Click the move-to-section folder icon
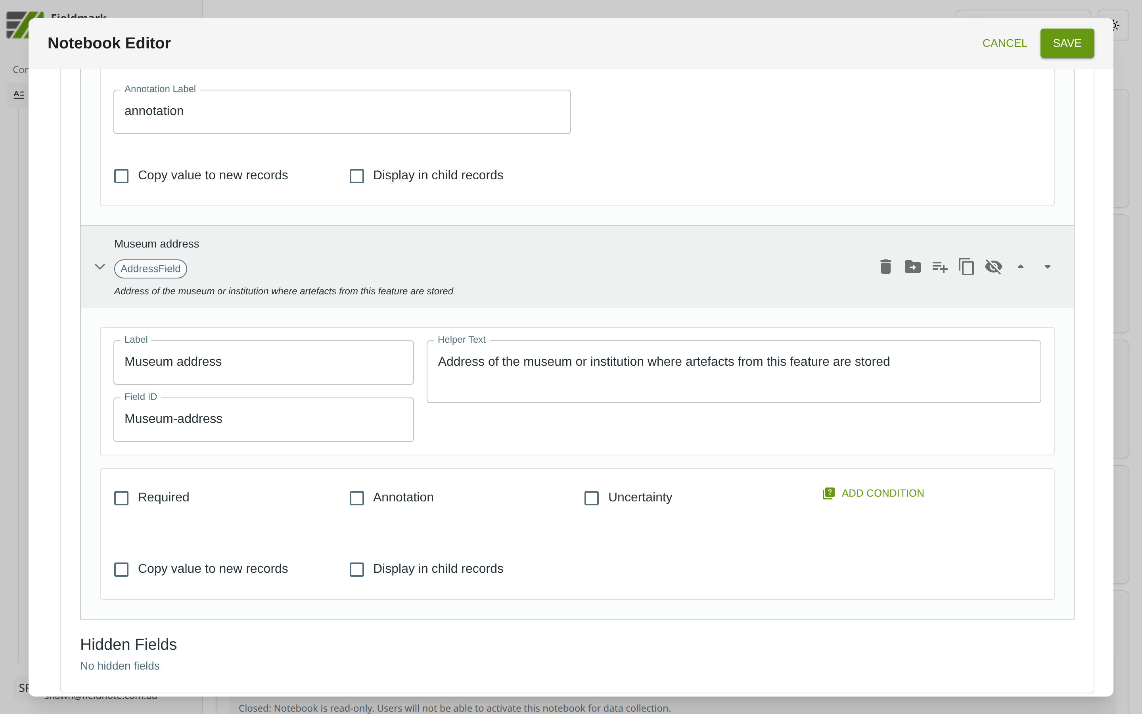The width and height of the screenshot is (1142, 714). pos(912,267)
